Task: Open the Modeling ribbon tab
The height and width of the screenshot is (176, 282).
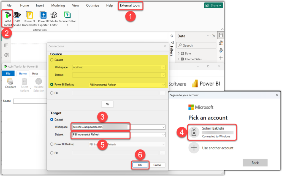Action: 58,6
